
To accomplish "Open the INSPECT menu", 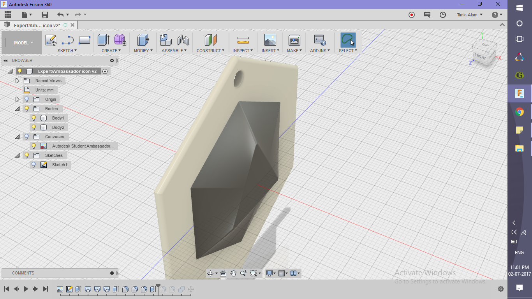I will point(243,51).
